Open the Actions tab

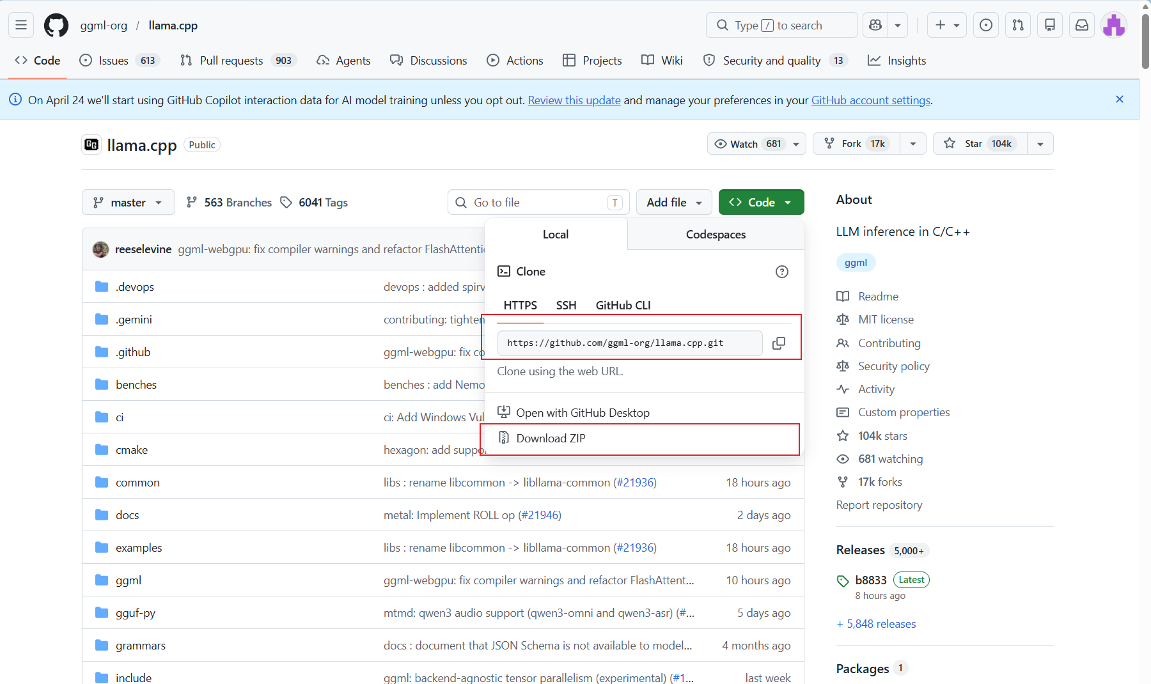[515, 61]
